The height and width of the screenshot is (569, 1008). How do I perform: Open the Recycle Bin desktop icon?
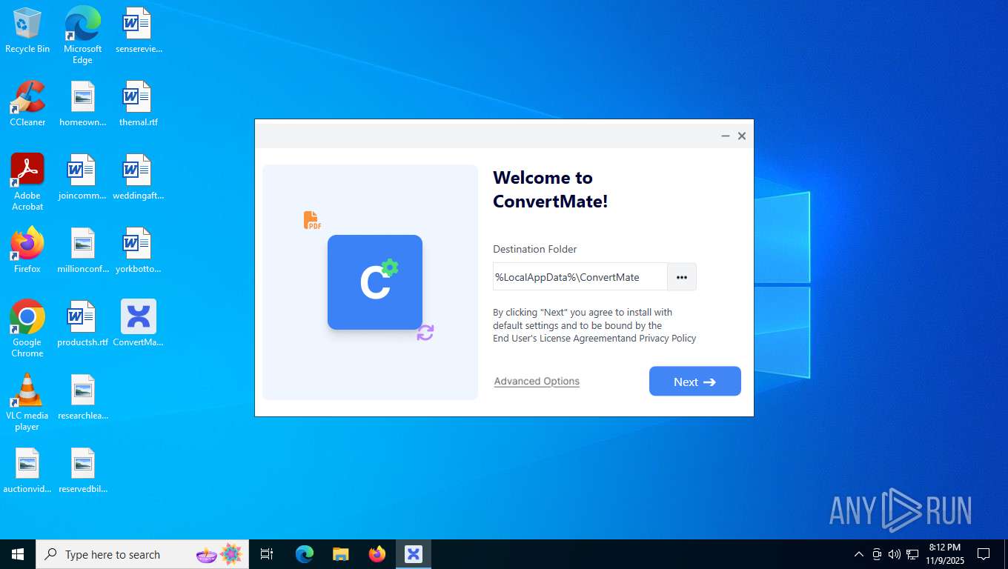point(27,31)
